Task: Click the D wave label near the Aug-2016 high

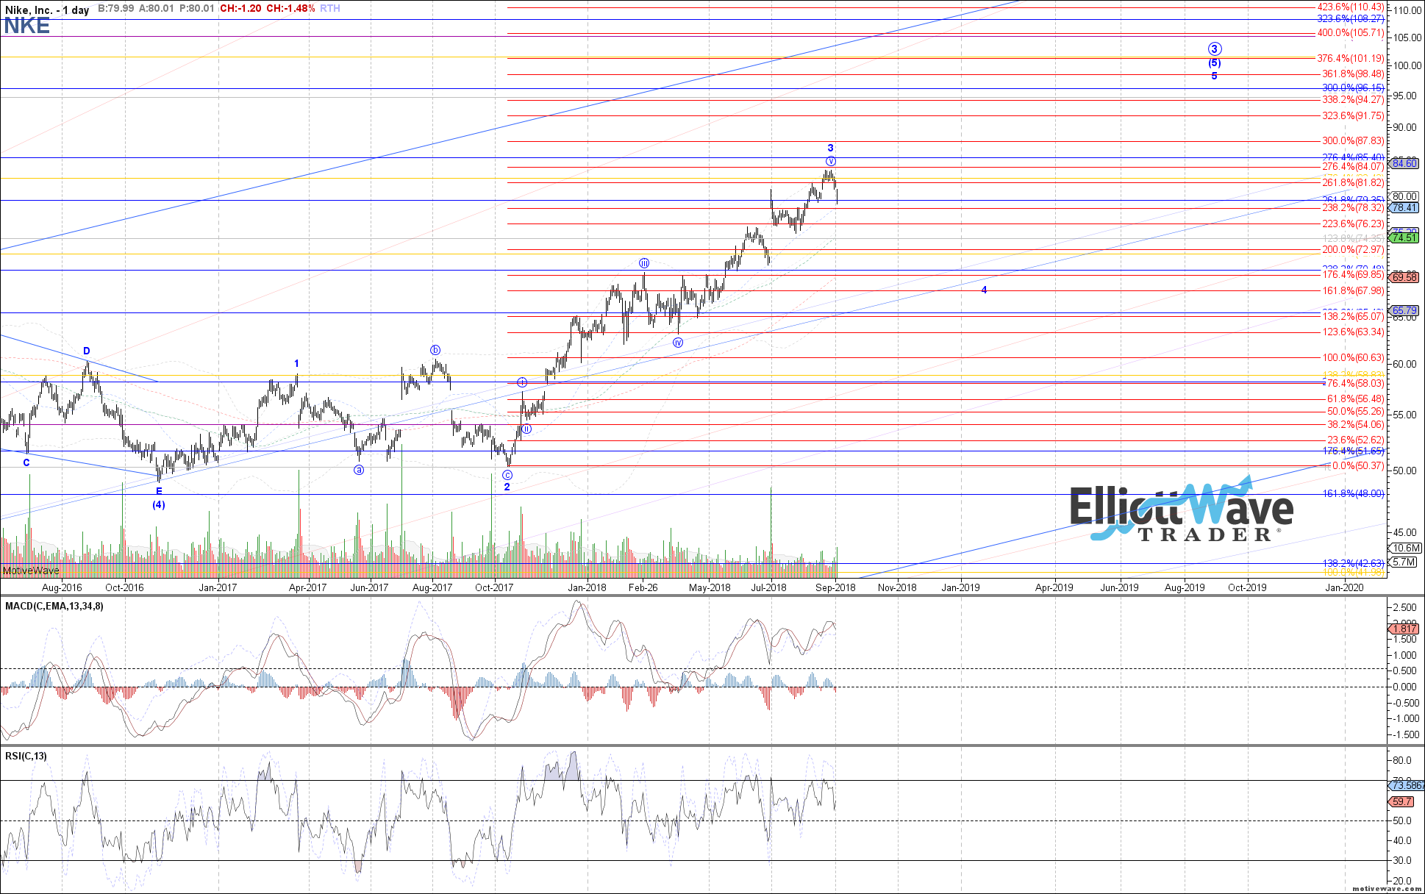Action: (87, 351)
